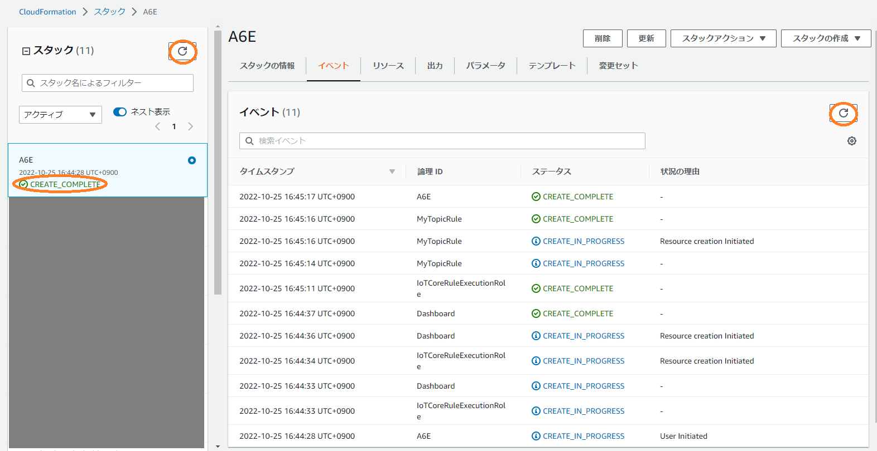
Task: Toggle the ネスト表示 switch
Action: click(120, 112)
